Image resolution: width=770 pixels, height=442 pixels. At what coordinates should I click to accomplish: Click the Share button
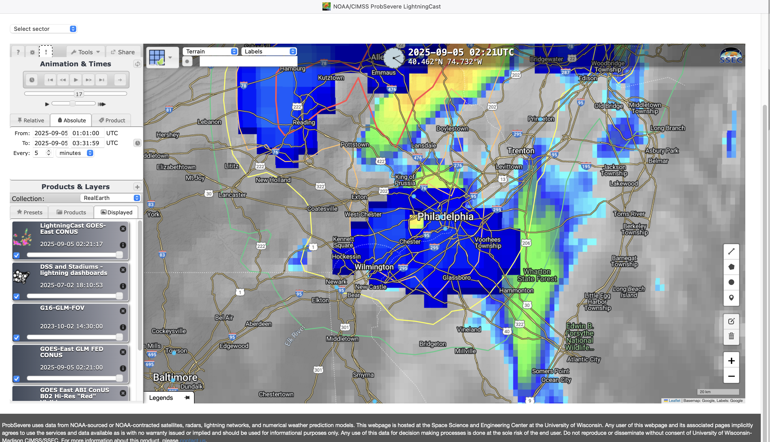(x=123, y=52)
